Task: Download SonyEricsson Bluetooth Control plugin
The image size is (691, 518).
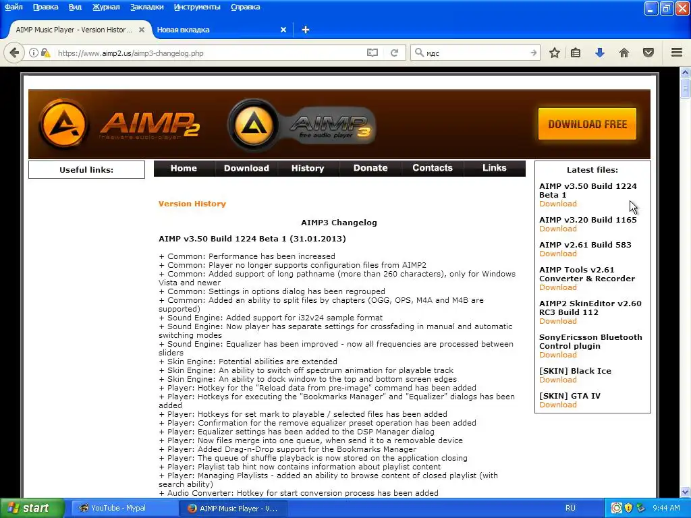Action: 558,355
